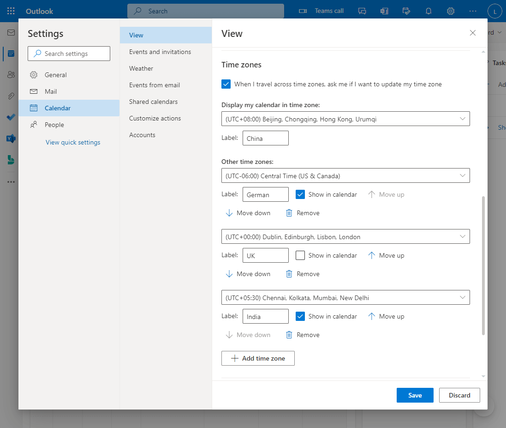506x428 pixels.
Task: Click the Add time zone button
Action: (x=258, y=358)
